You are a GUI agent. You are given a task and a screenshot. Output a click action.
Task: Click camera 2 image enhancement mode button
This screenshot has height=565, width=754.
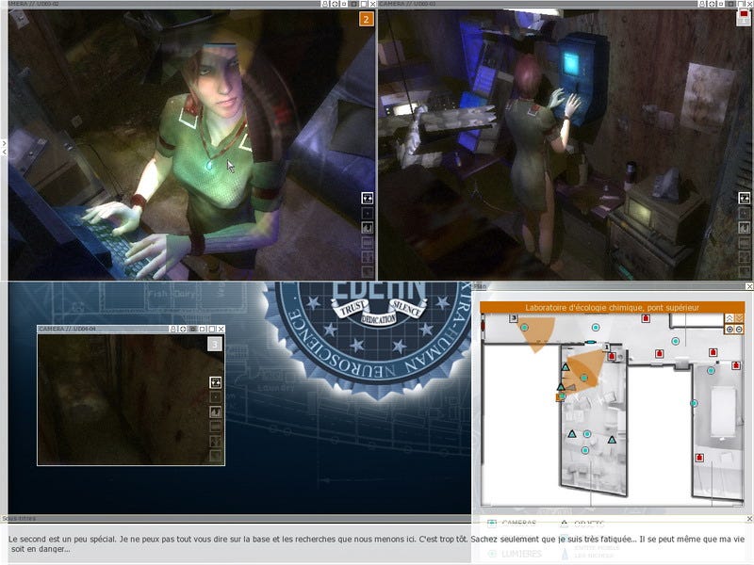tap(368, 227)
